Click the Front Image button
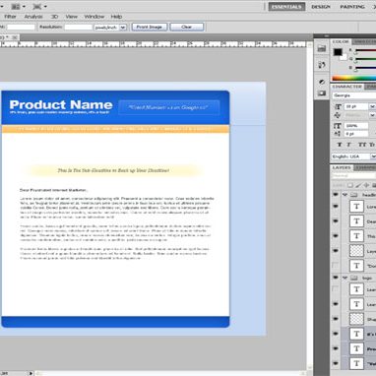The image size is (376, 376). pos(150,27)
